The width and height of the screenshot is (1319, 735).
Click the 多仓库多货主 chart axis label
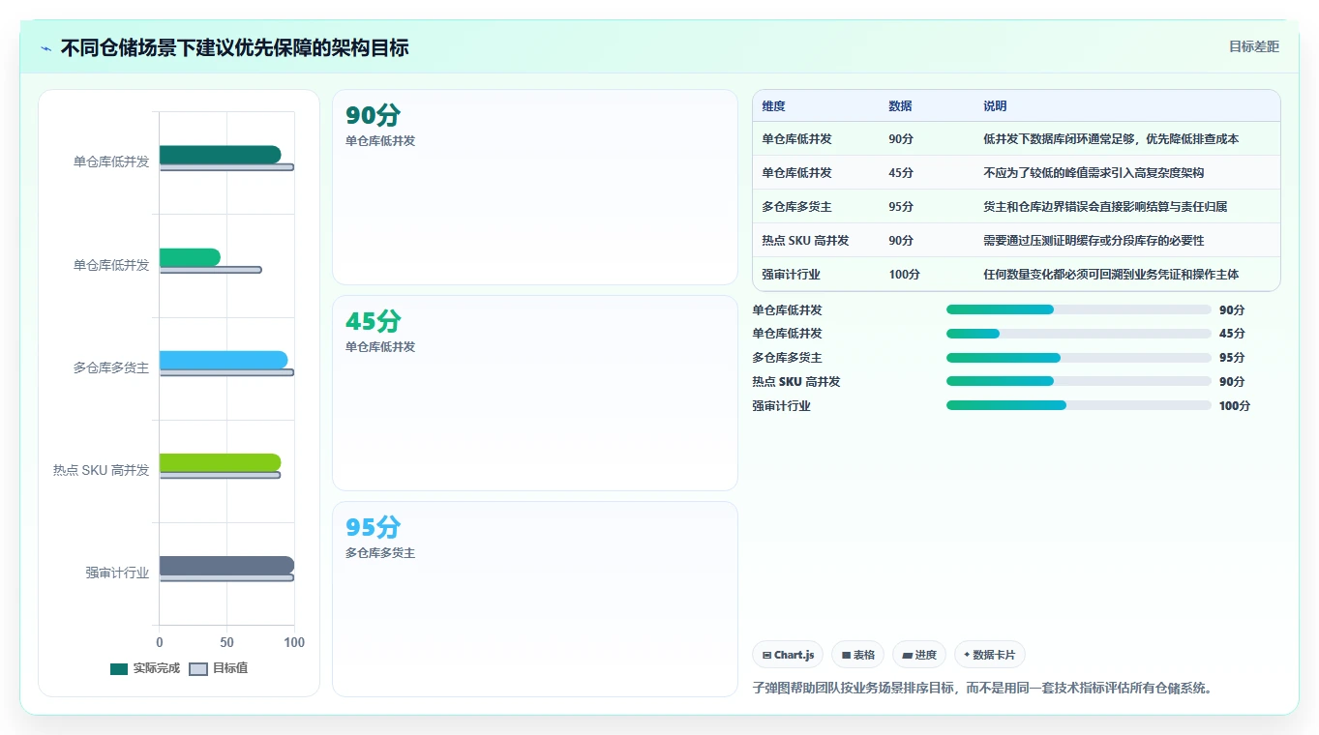(x=111, y=367)
